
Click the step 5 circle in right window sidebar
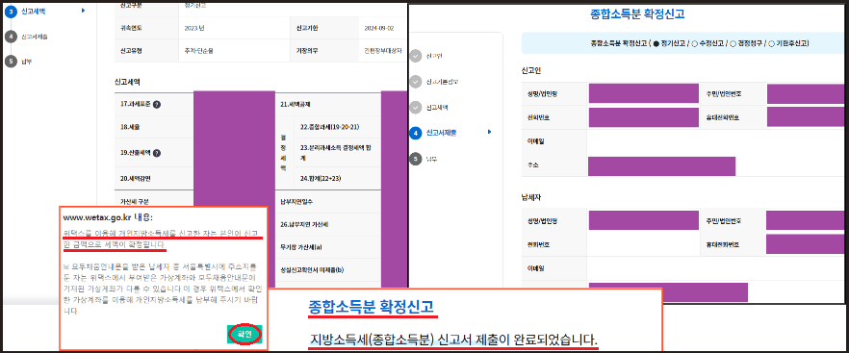coord(415,159)
